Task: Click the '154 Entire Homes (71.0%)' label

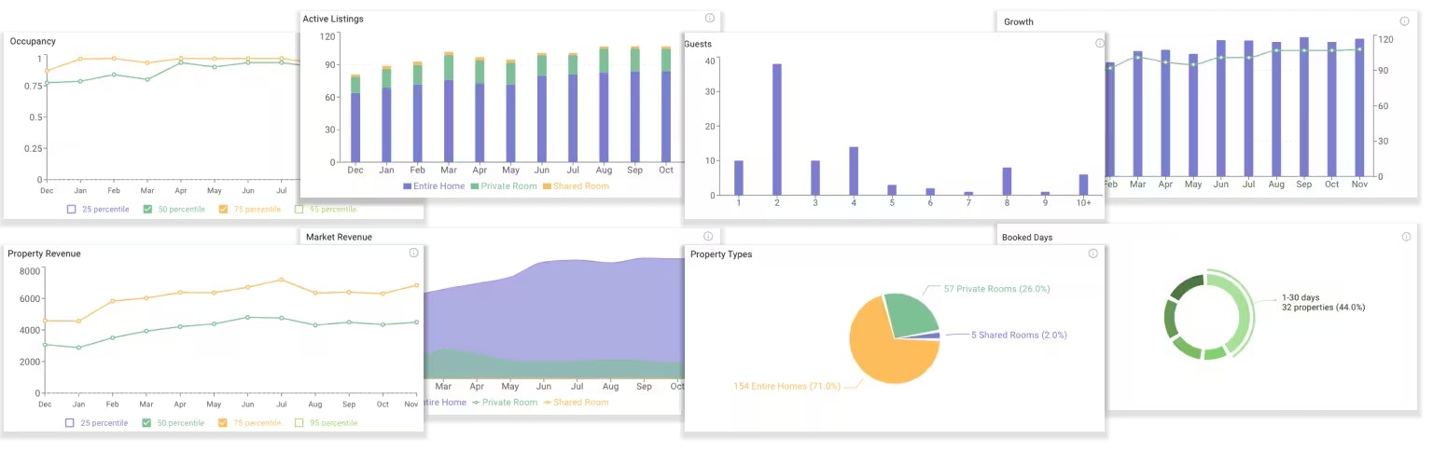Action: click(x=788, y=386)
